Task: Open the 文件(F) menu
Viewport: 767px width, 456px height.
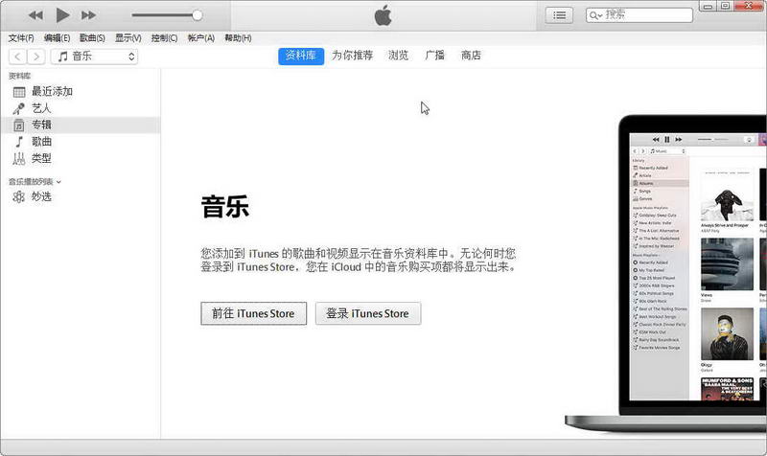Action: pos(21,38)
